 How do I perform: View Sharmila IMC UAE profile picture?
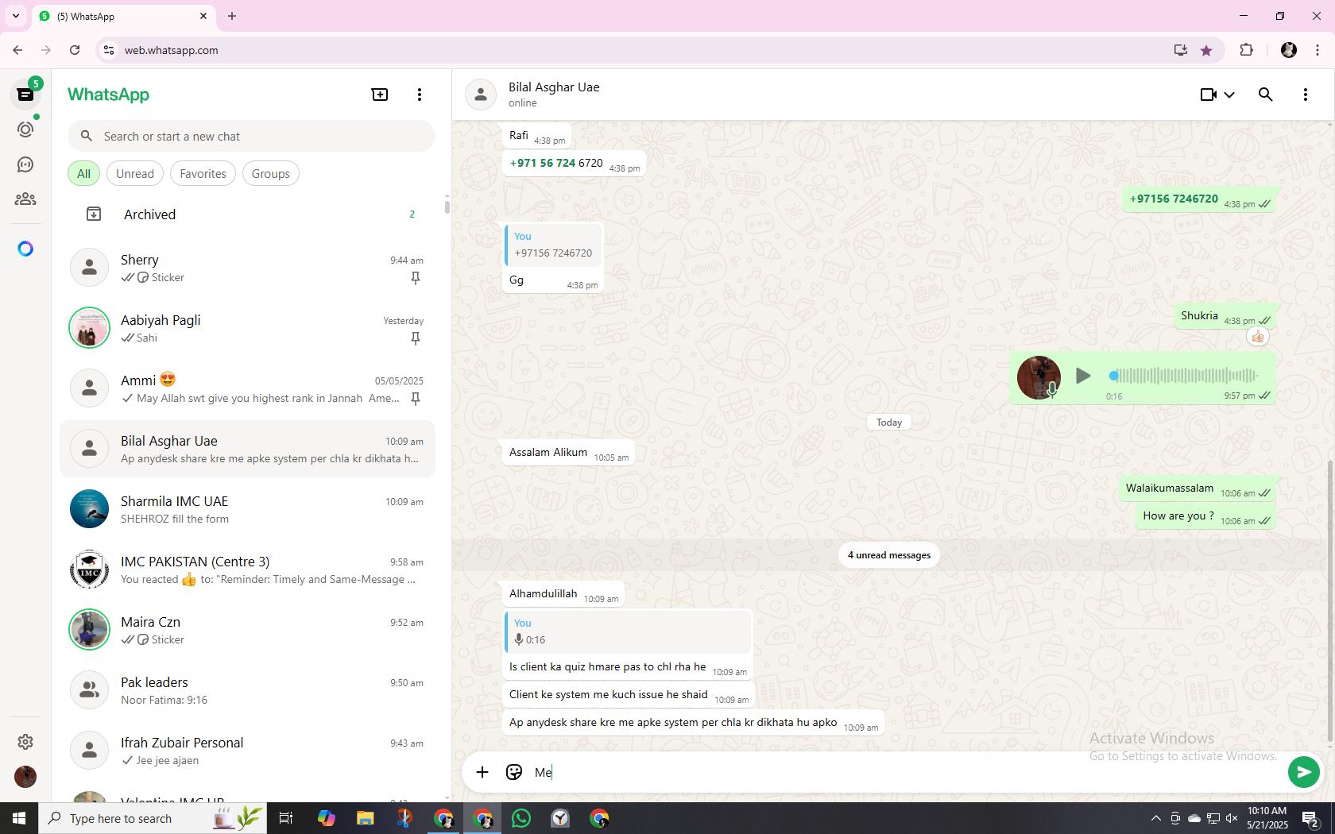(89, 509)
